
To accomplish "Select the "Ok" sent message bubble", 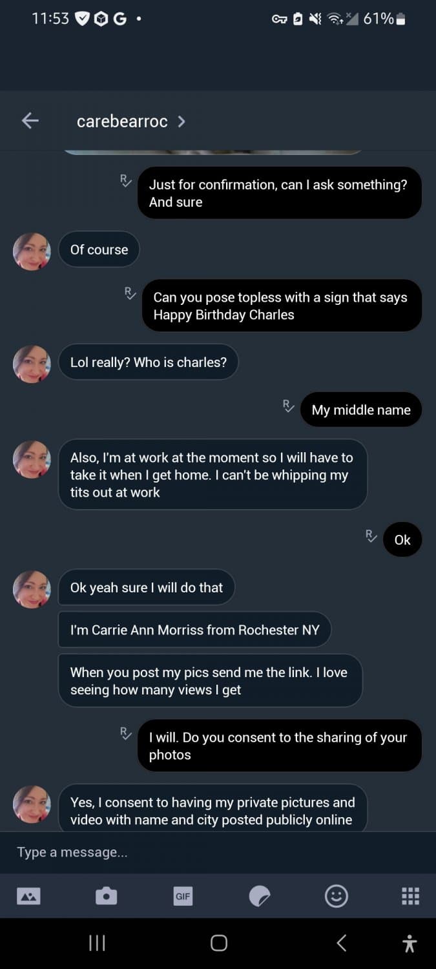I will (402, 540).
